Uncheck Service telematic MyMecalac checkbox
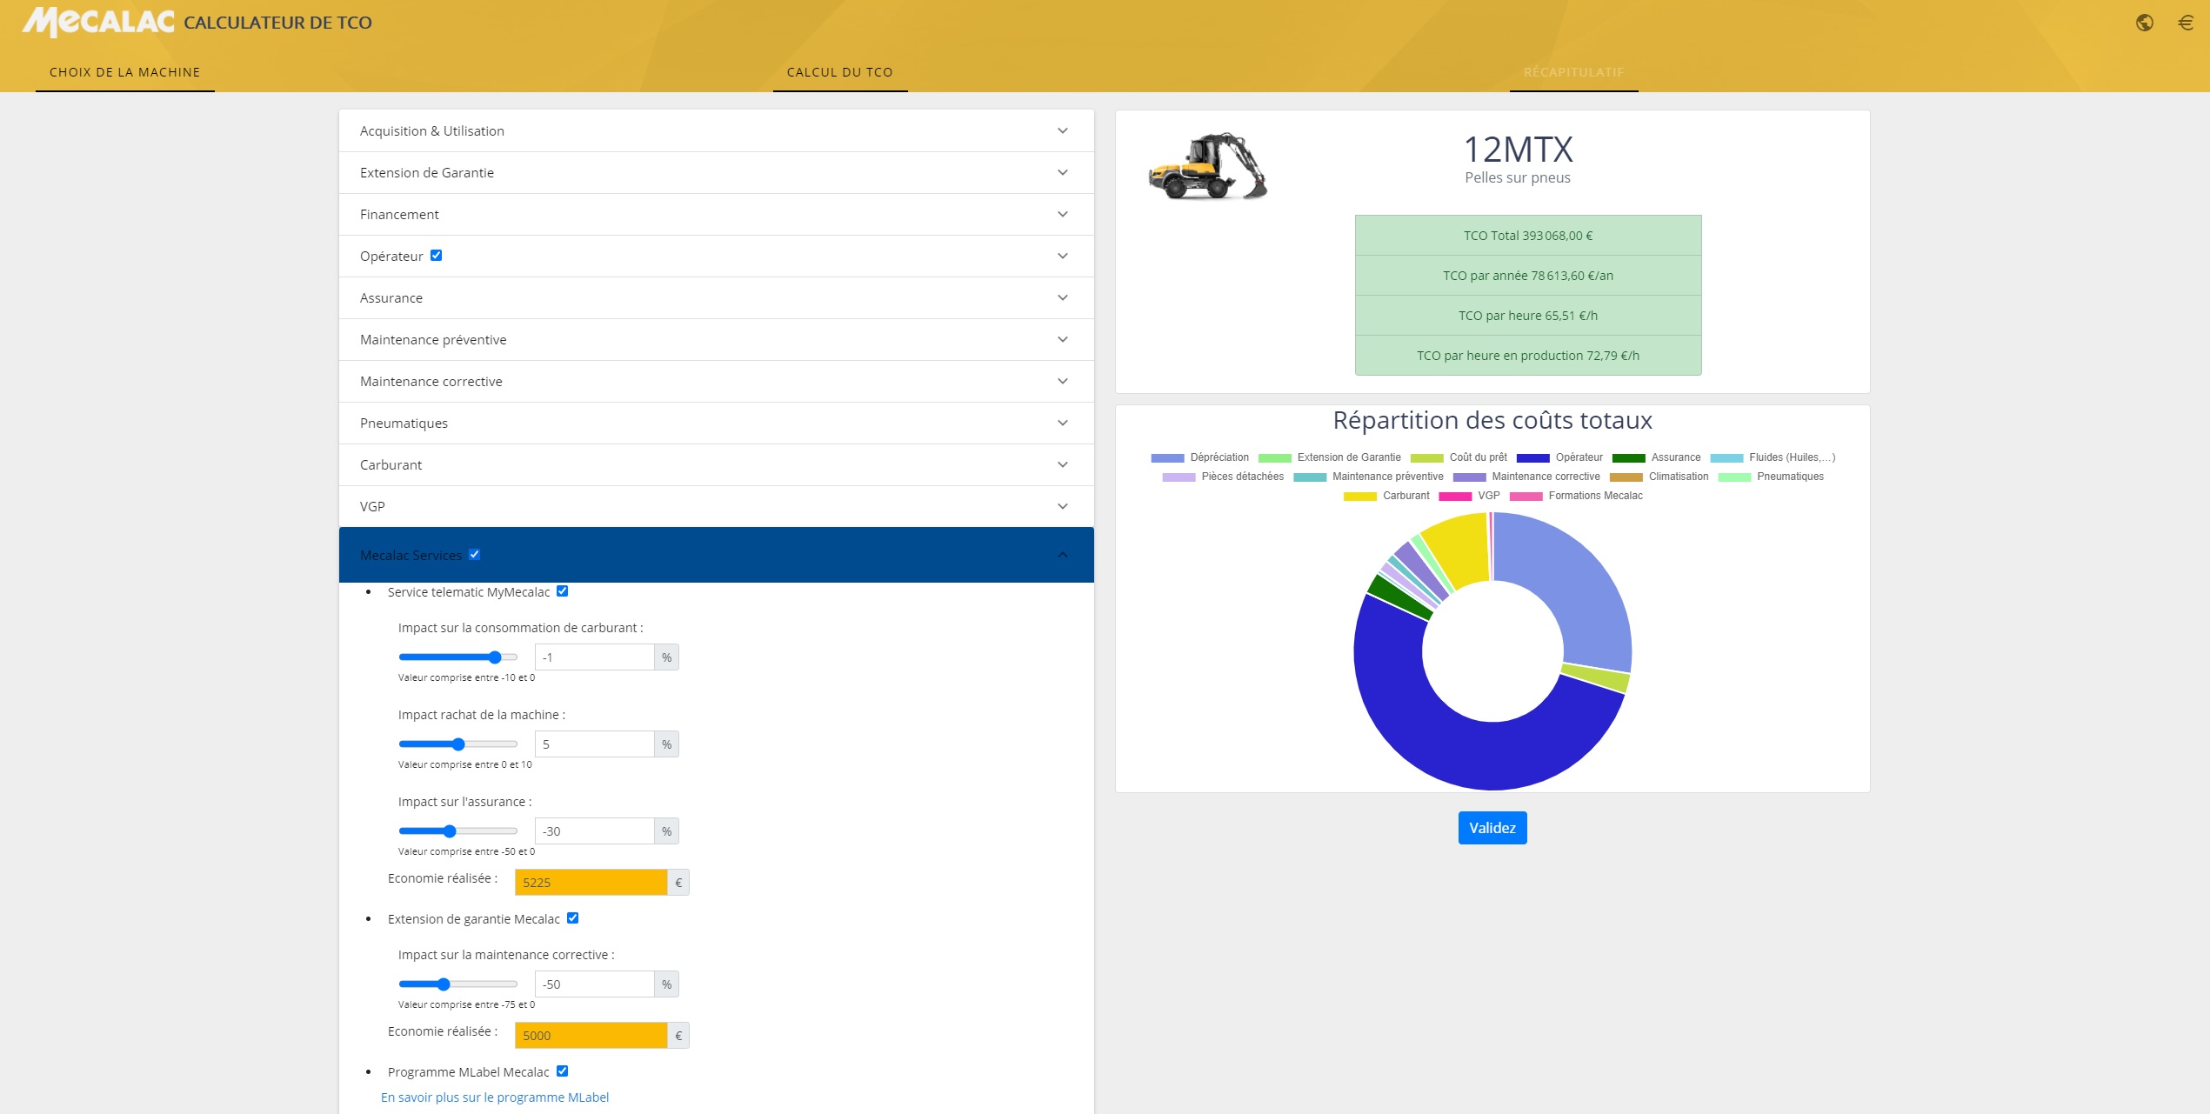The height and width of the screenshot is (1114, 2210). (x=563, y=591)
